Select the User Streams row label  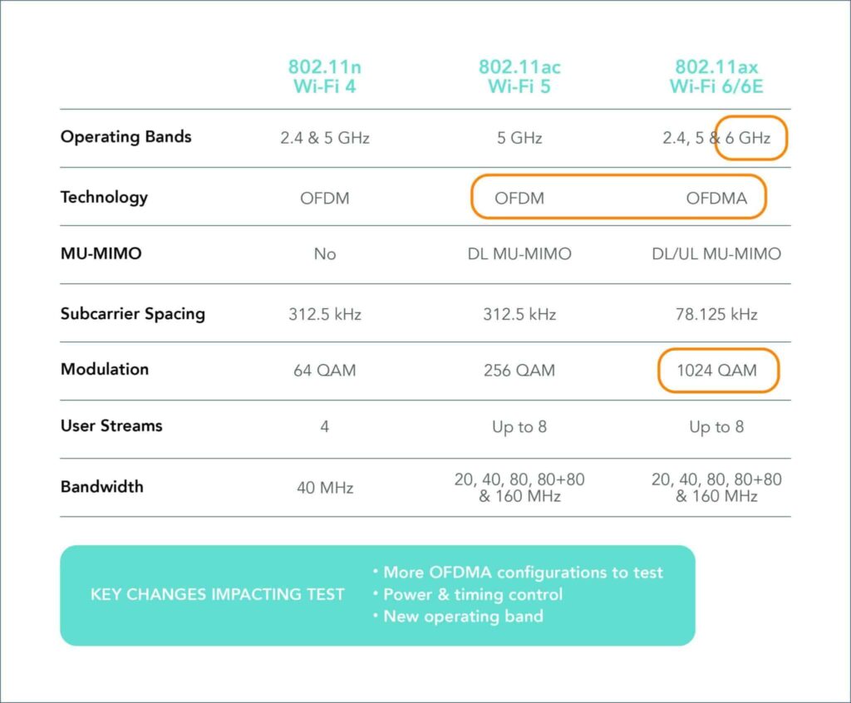[111, 425]
